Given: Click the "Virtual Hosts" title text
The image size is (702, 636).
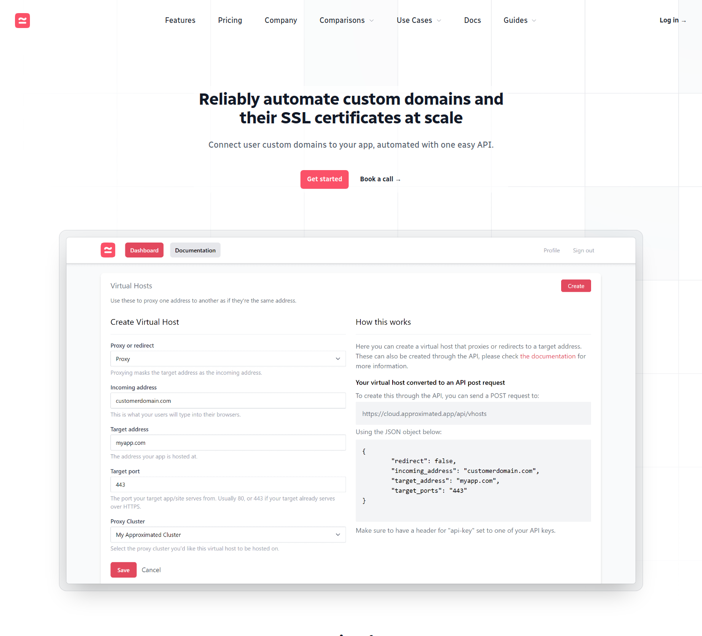Looking at the screenshot, I should click(x=131, y=286).
